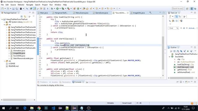
Task: Click Sort alphabetically icon in Outline toolbar
Action: pyautogui.click(x=178, y=51)
